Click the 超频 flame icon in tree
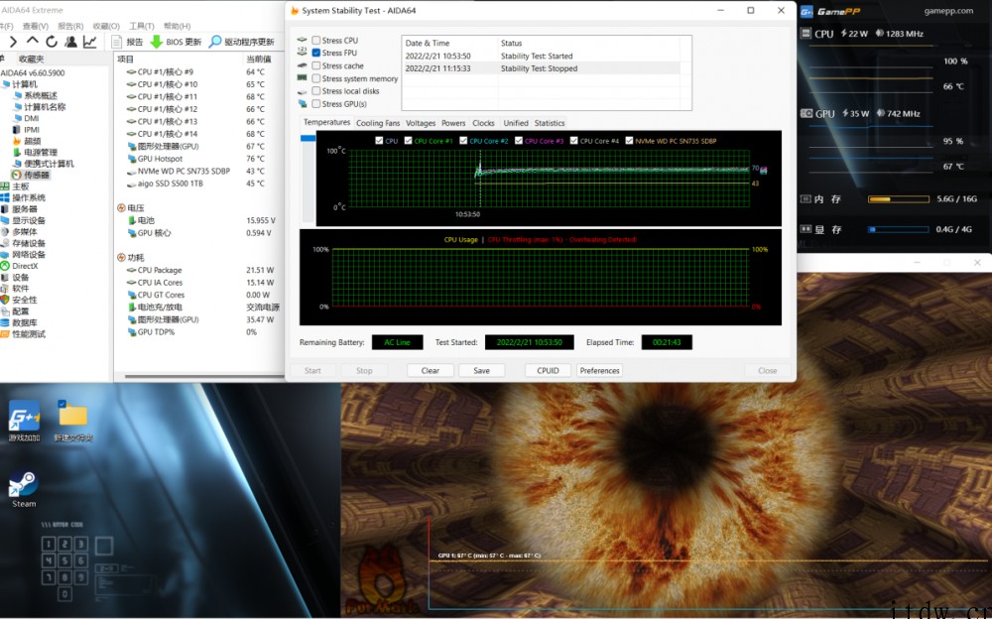This screenshot has width=992, height=619. tap(17, 141)
